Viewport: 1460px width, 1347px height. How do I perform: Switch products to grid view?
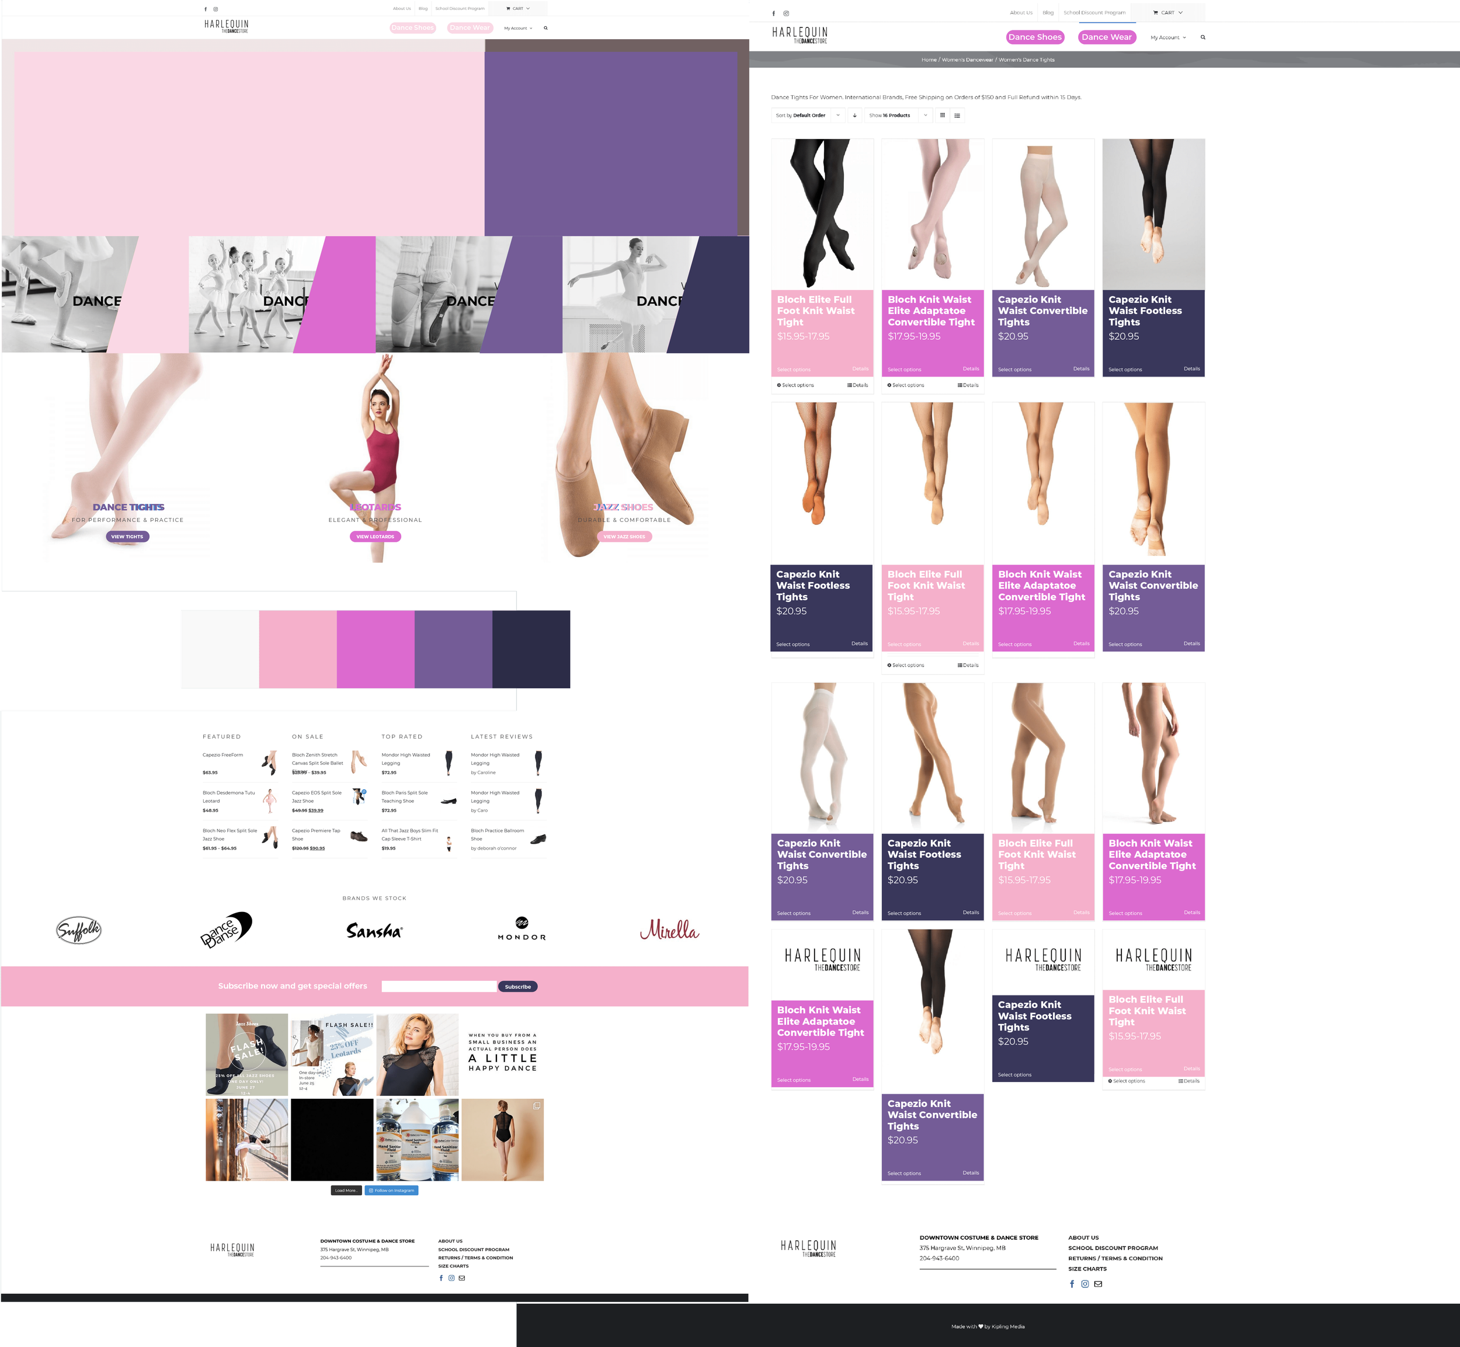(943, 115)
